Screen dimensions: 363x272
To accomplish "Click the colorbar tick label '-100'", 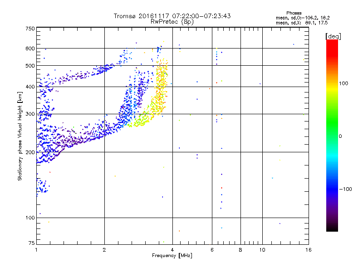I will (x=345, y=189).
